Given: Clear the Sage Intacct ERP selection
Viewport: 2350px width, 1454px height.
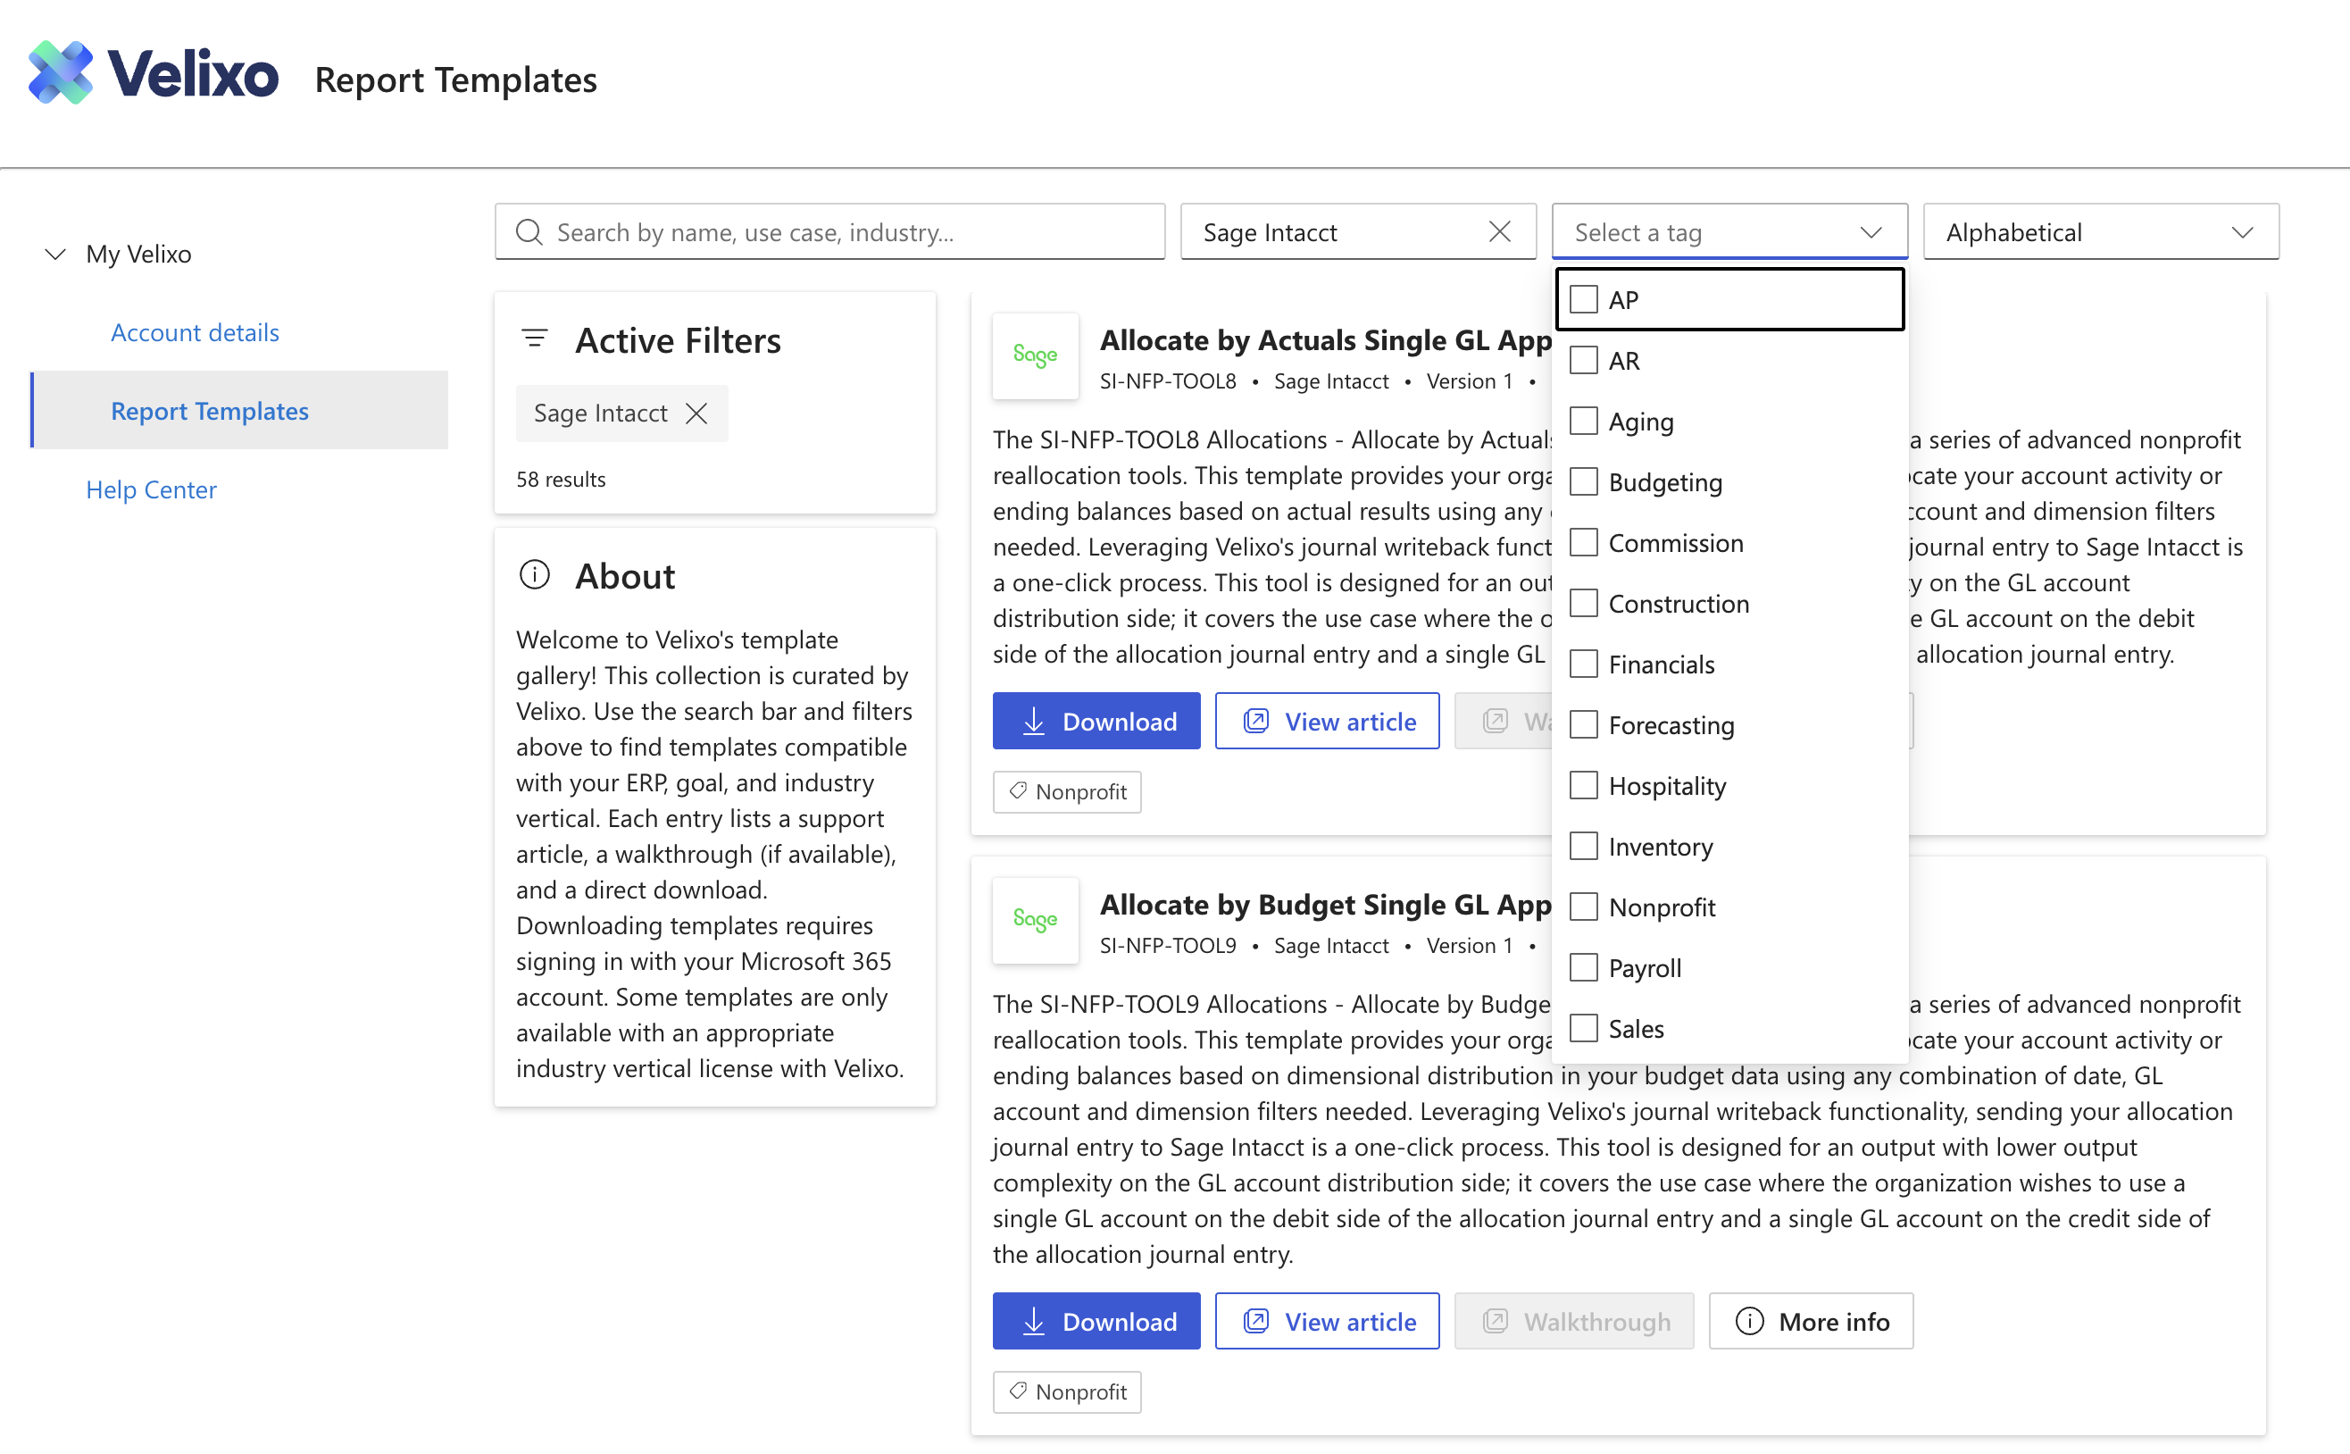Looking at the screenshot, I should 1499,231.
